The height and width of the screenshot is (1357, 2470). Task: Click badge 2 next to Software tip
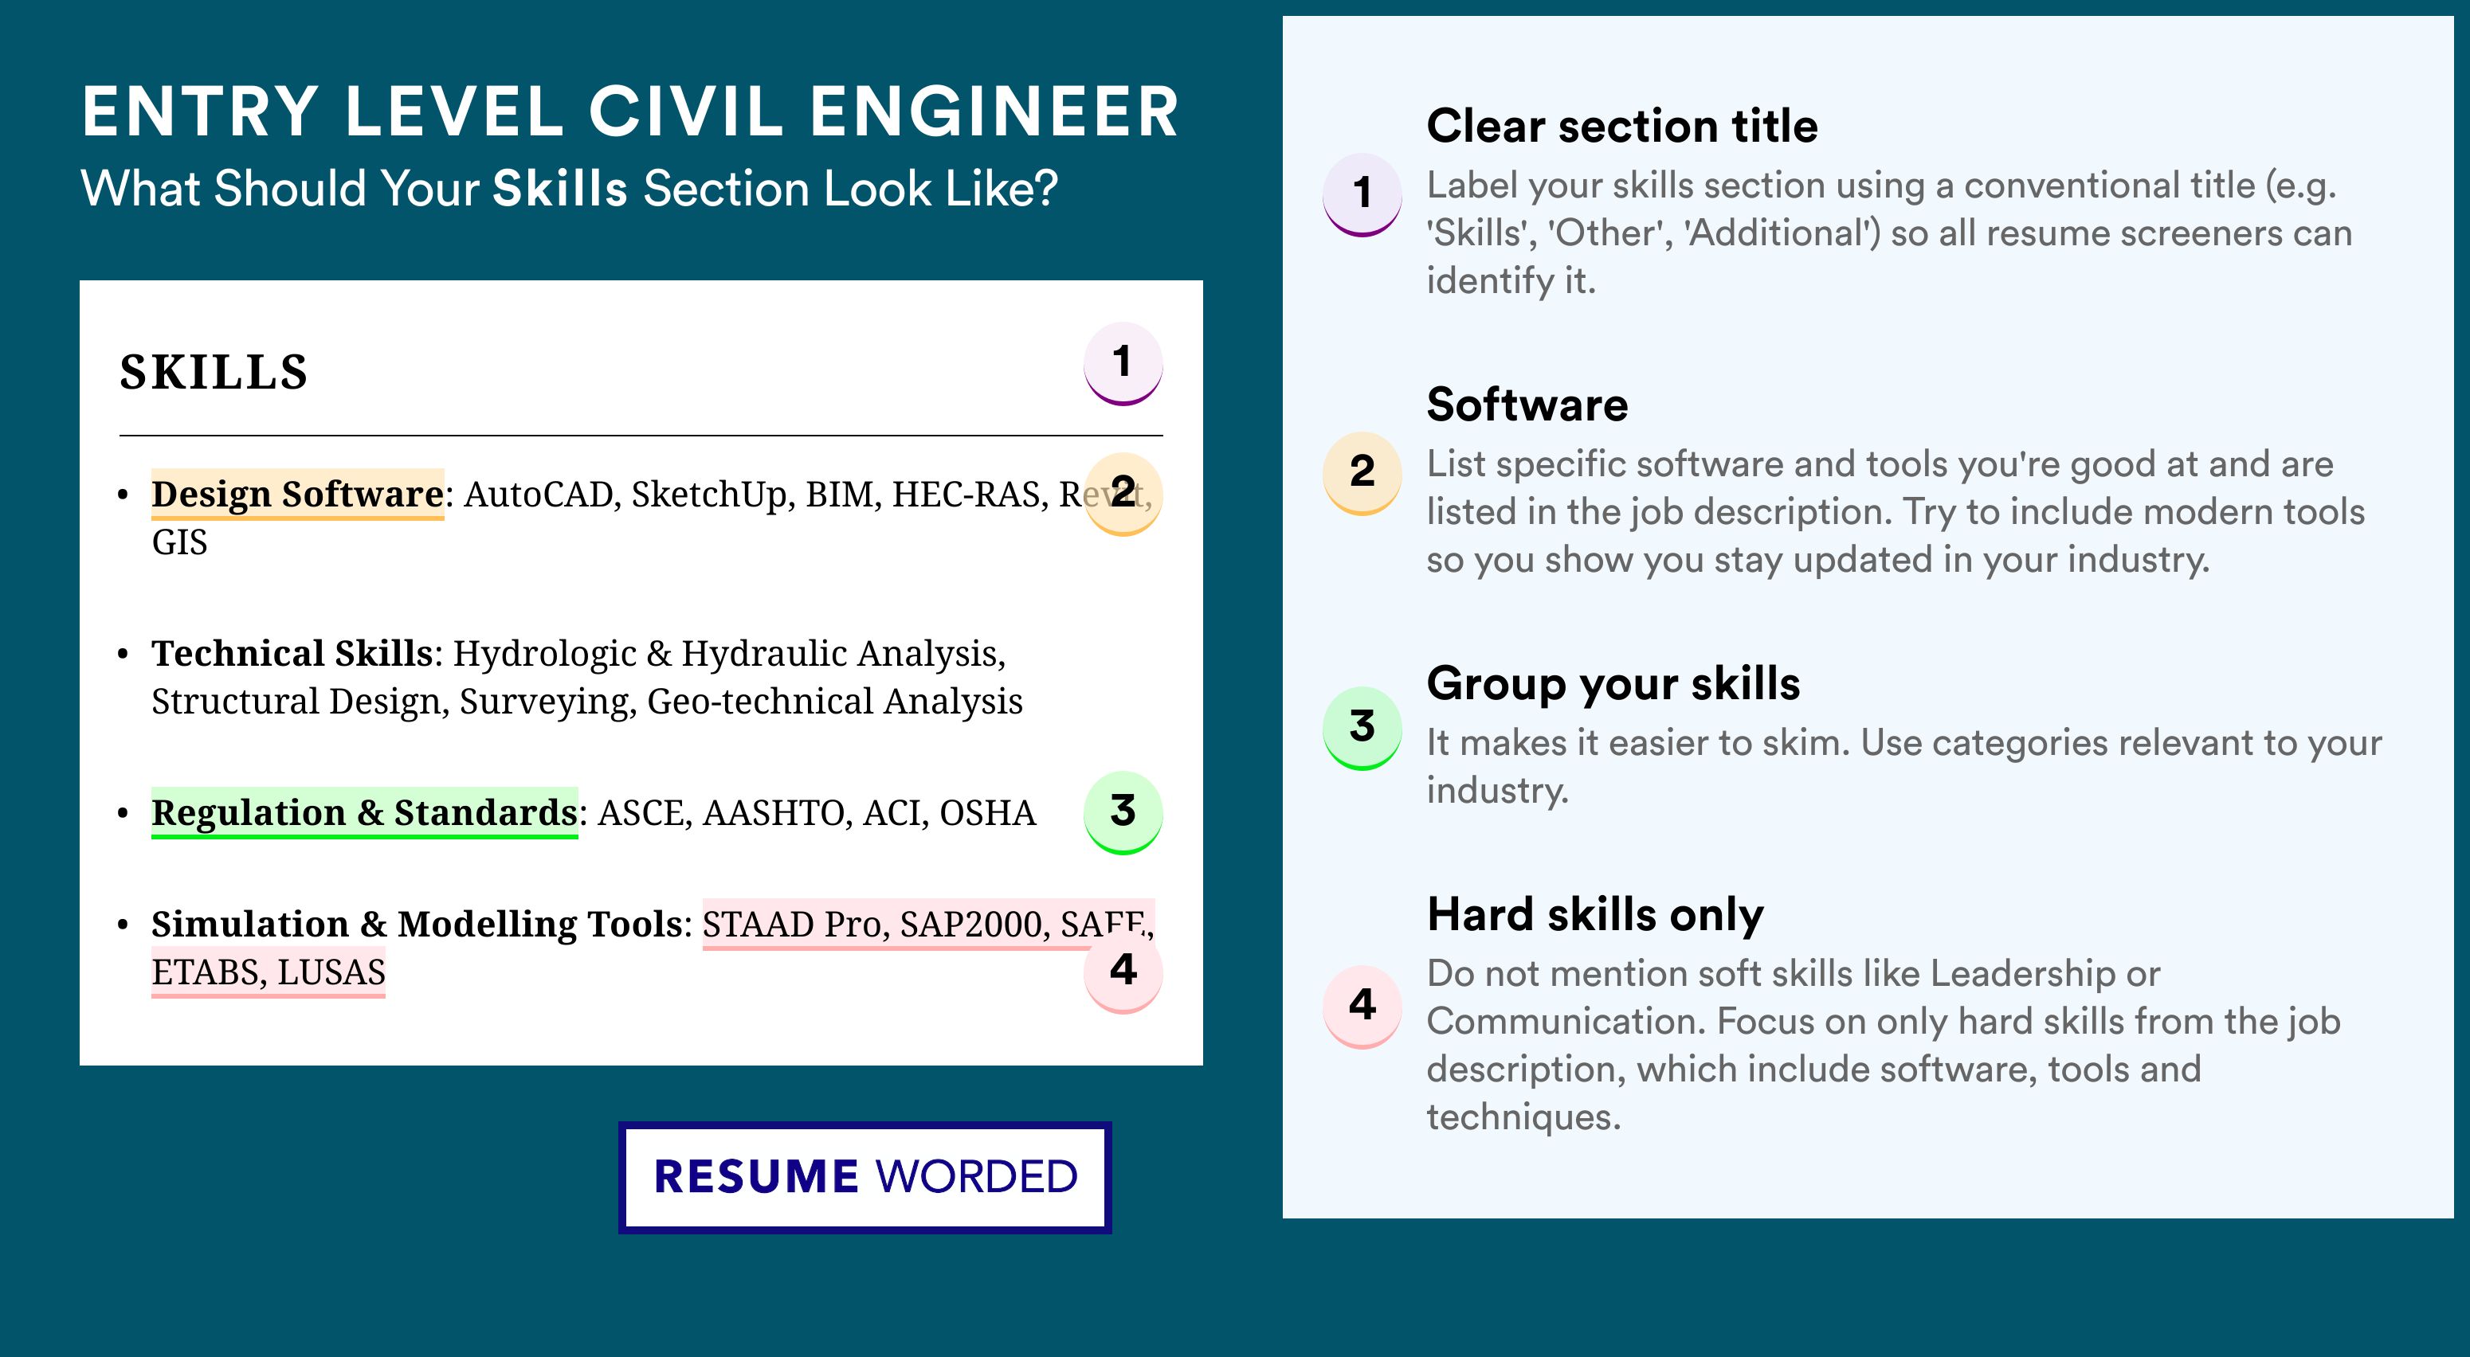click(1362, 473)
